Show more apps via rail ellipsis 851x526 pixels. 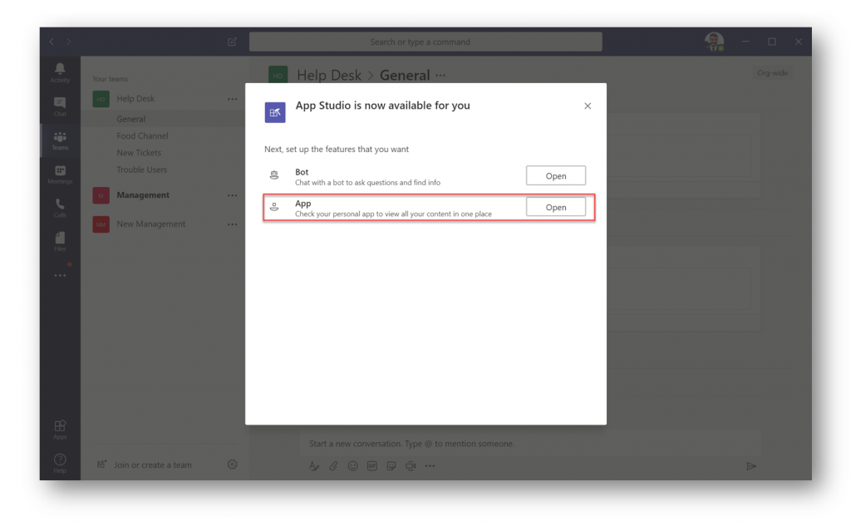[x=60, y=276]
